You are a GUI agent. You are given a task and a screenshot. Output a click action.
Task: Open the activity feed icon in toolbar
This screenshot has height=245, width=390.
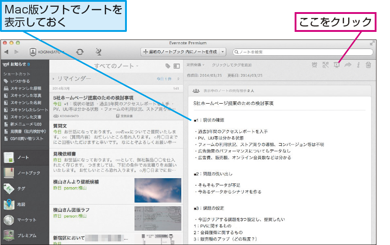point(99,52)
